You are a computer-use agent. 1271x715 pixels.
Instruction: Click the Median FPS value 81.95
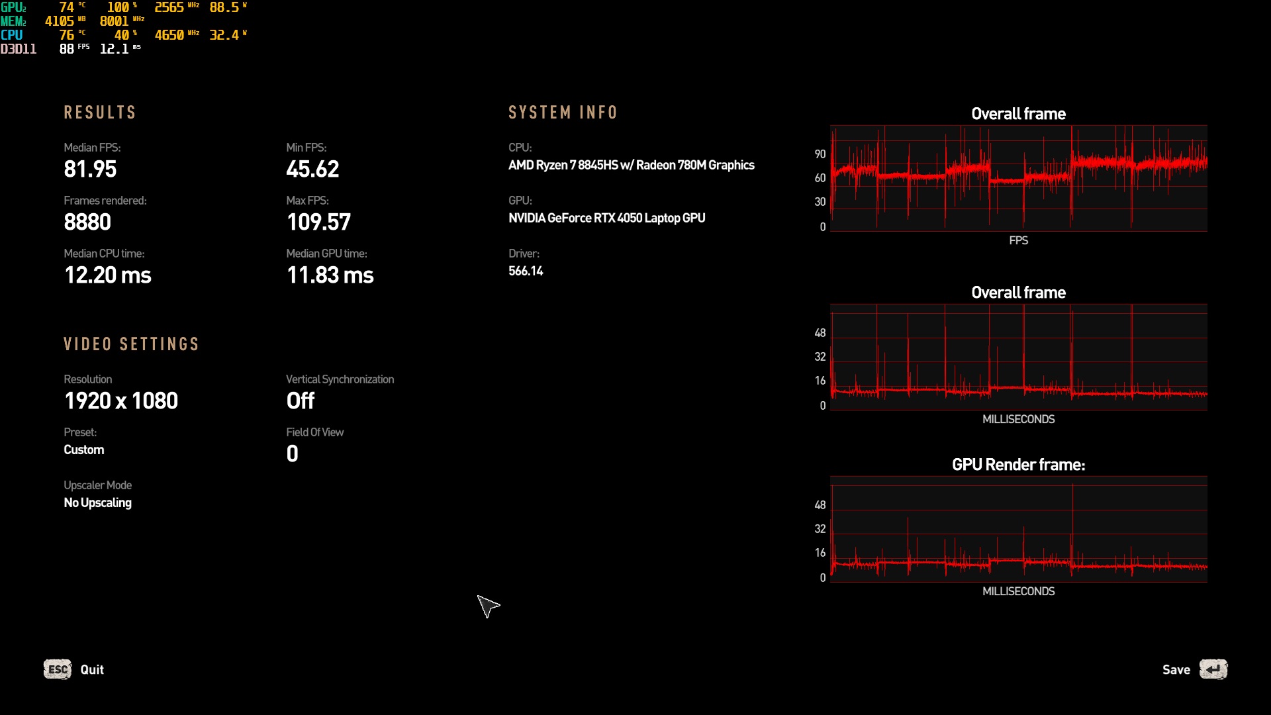(x=90, y=169)
